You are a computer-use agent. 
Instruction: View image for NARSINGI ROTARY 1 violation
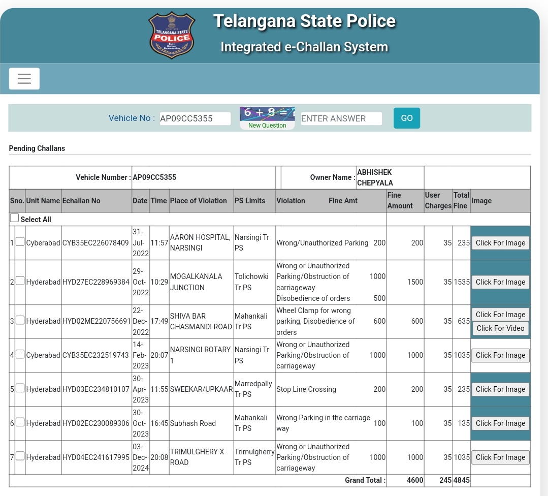click(x=500, y=355)
